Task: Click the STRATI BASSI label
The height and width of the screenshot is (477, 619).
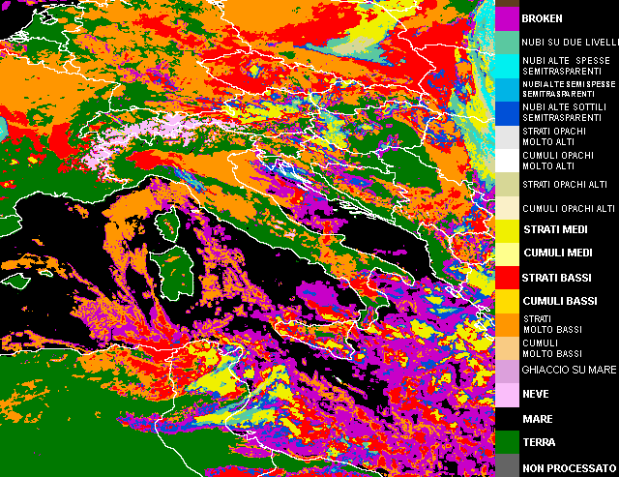Action: tap(556, 278)
